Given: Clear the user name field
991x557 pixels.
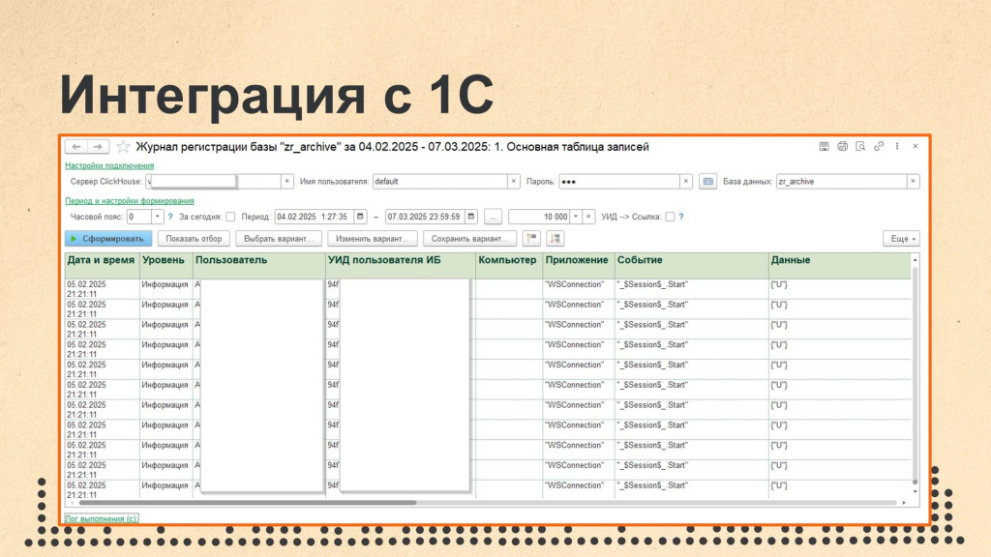Looking at the screenshot, I should coord(513,181).
